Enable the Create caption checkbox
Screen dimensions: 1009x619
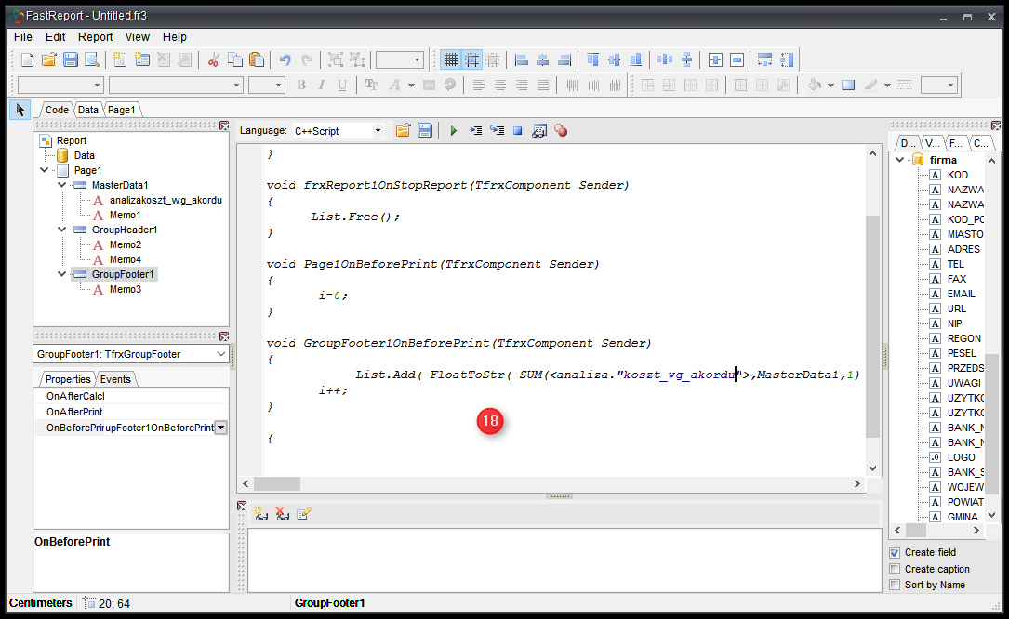coord(895,569)
